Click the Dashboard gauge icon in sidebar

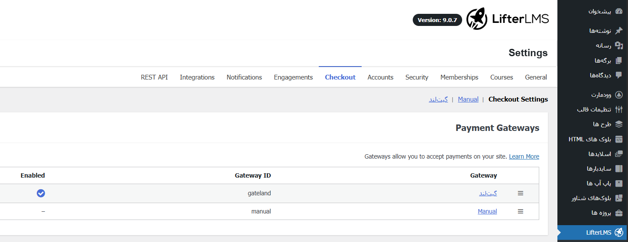(x=618, y=12)
